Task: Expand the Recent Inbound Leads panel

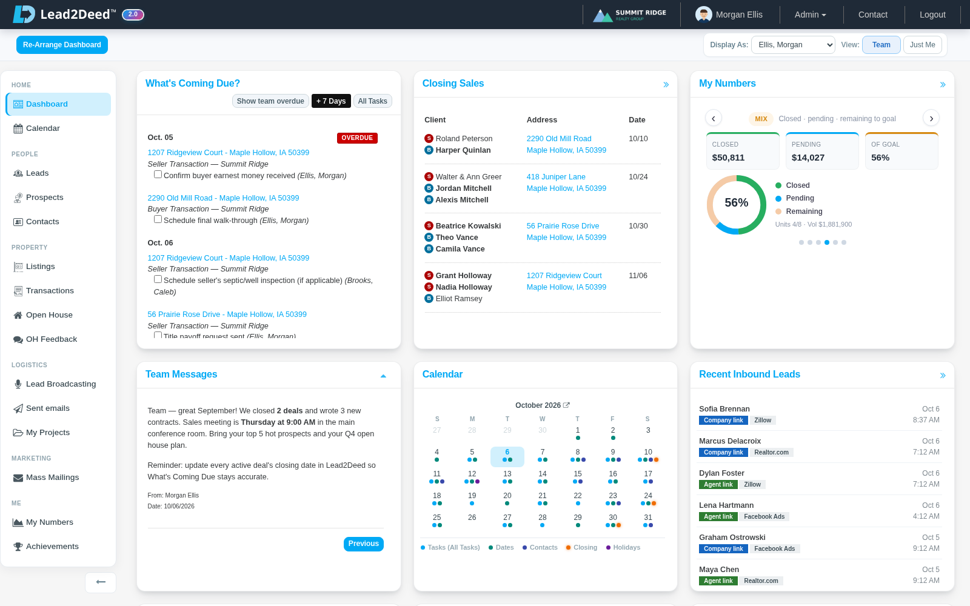Action: click(943, 376)
